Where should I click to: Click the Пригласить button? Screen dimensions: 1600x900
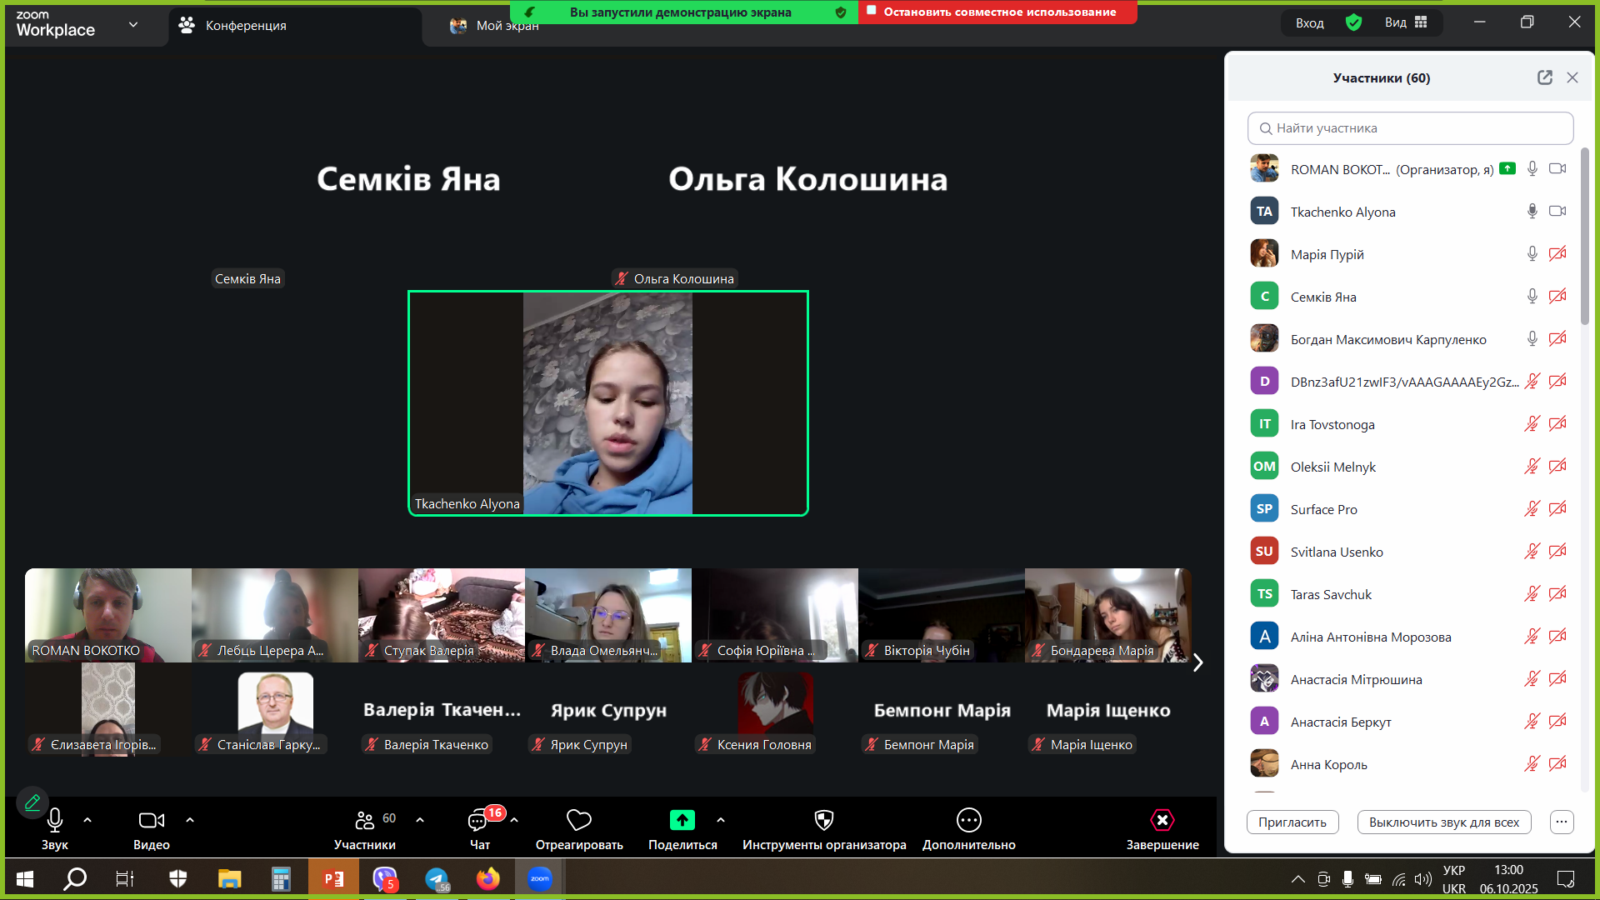point(1292,822)
